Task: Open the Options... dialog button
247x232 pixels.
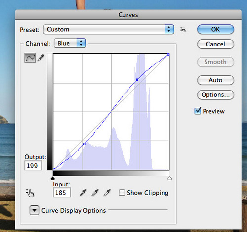Action: (x=215, y=95)
